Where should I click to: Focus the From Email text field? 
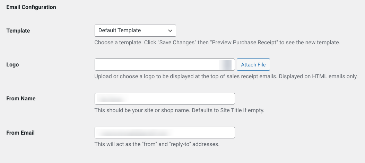[165, 133]
